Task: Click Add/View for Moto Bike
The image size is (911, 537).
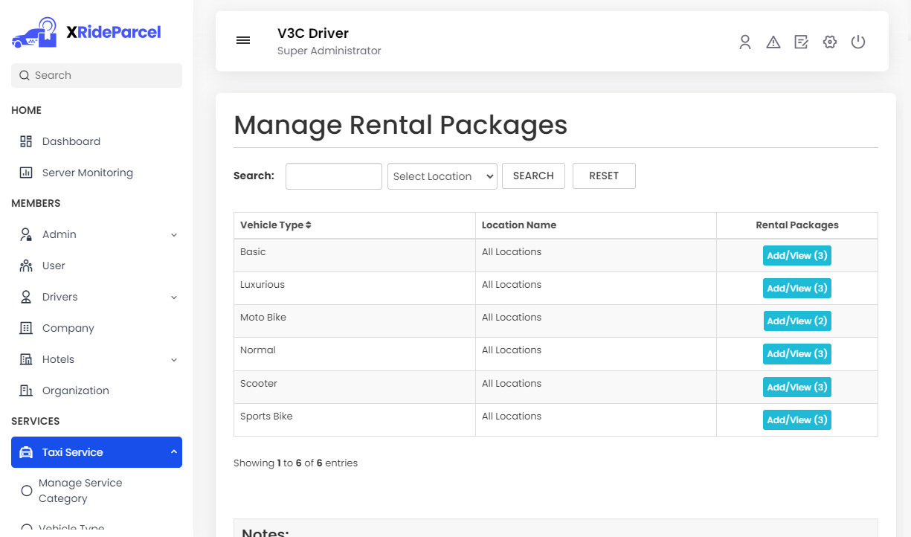Action: pyautogui.click(x=796, y=321)
